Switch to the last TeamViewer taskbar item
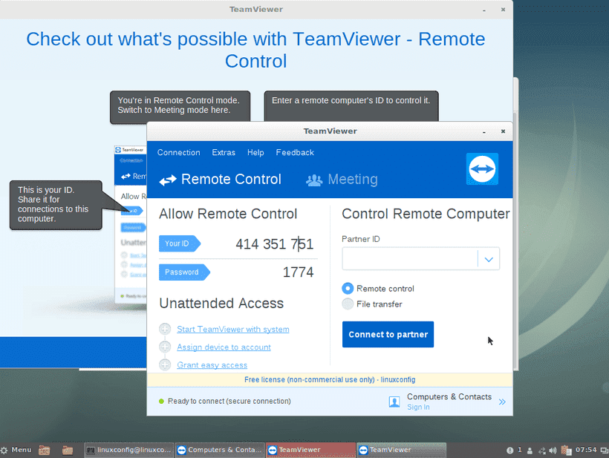 pyautogui.click(x=401, y=450)
